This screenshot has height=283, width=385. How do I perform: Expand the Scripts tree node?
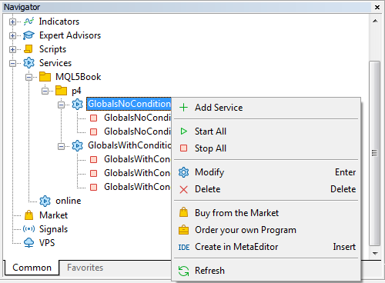(12, 49)
